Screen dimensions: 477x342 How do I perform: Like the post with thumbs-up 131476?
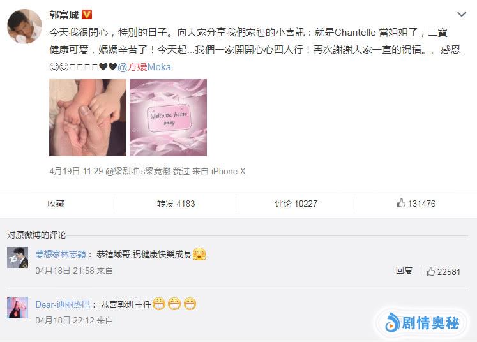(416, 204)
